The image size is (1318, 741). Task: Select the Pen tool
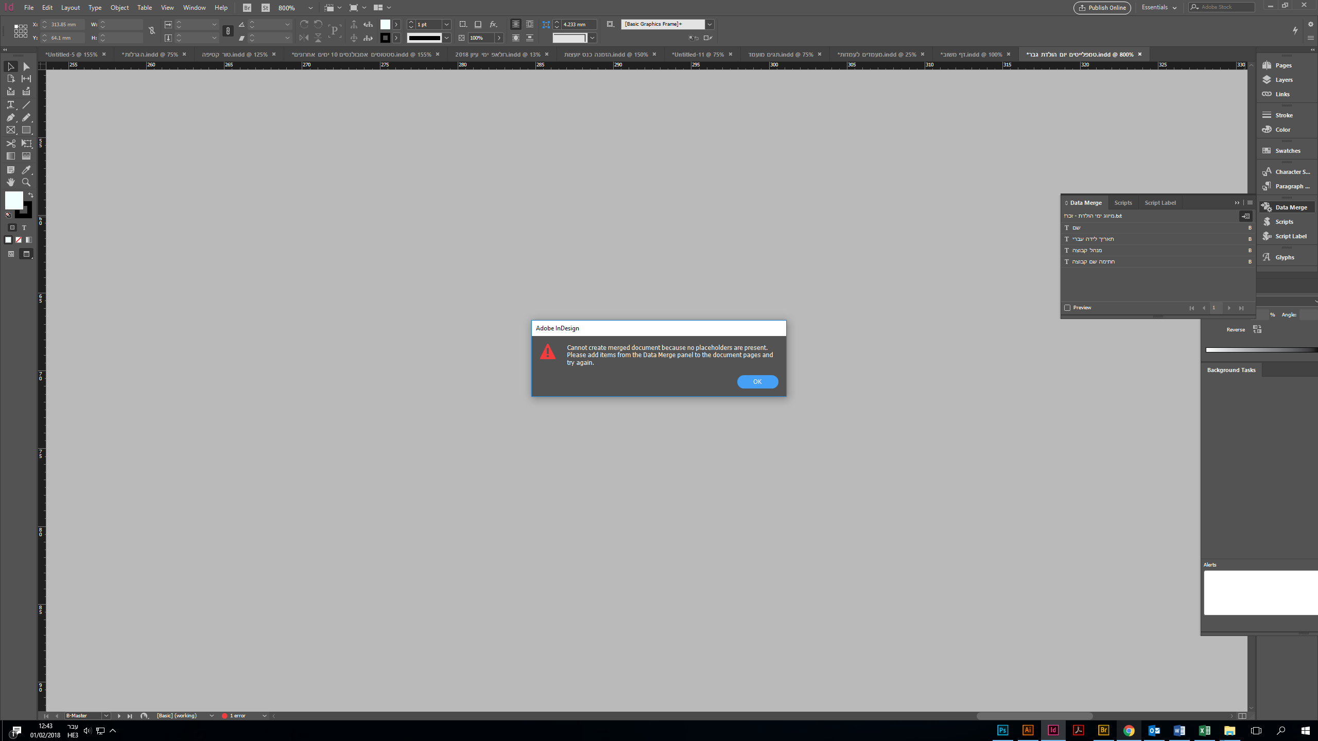point(10,118)
